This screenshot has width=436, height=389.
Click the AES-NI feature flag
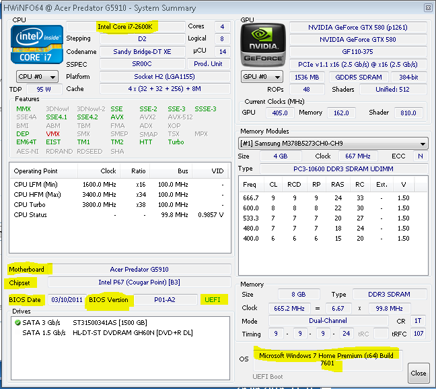pos(27,152)
